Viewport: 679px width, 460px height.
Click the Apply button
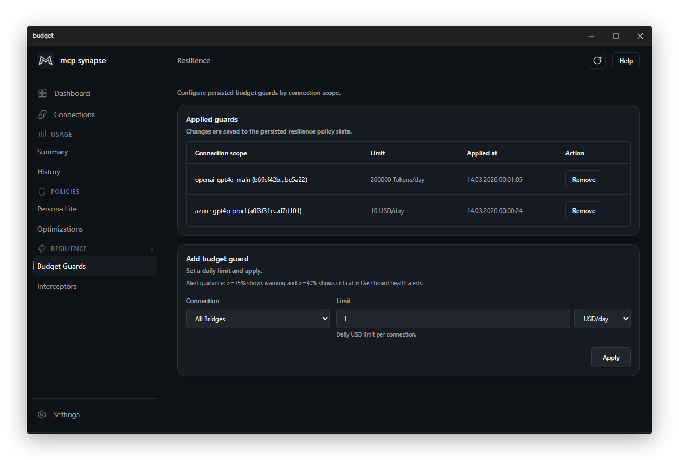(611, 357)
